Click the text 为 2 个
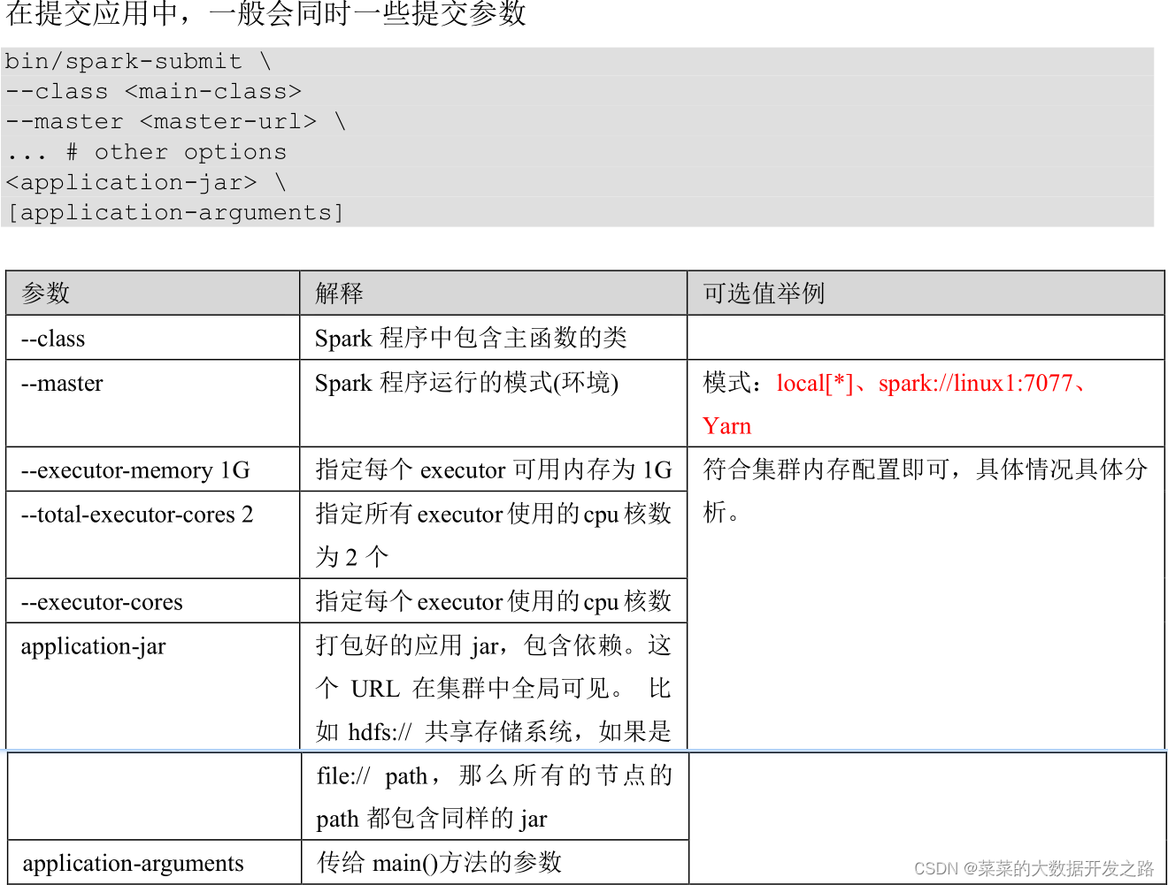 coord(352,557)
